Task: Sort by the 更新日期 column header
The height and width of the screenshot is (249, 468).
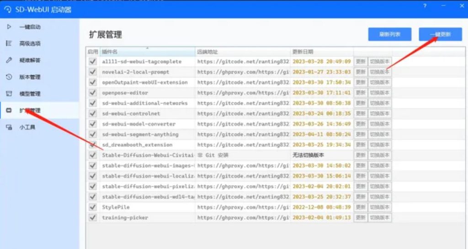Action: [321, 52]
